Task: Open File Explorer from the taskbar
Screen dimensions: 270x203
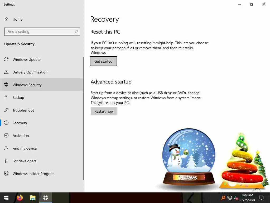Action: click(x=32, y=198)
